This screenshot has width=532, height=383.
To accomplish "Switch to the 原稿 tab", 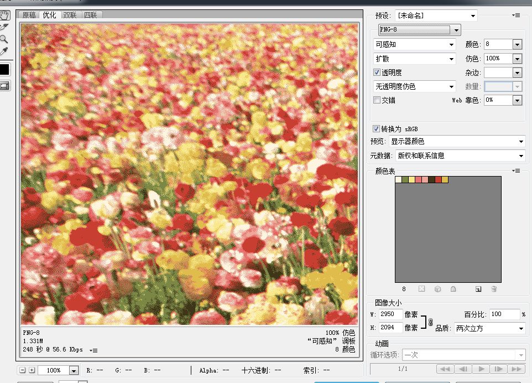I will click(29, 15).
